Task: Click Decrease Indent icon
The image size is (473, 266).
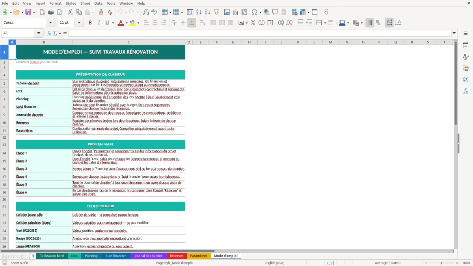Action: point(309,23)
